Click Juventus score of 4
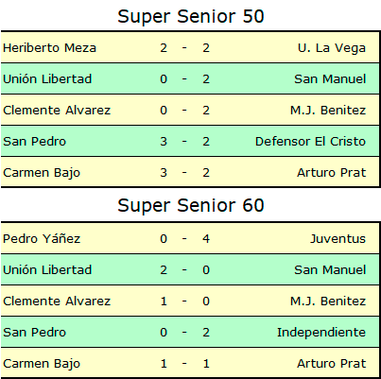 tap(206, 239)
